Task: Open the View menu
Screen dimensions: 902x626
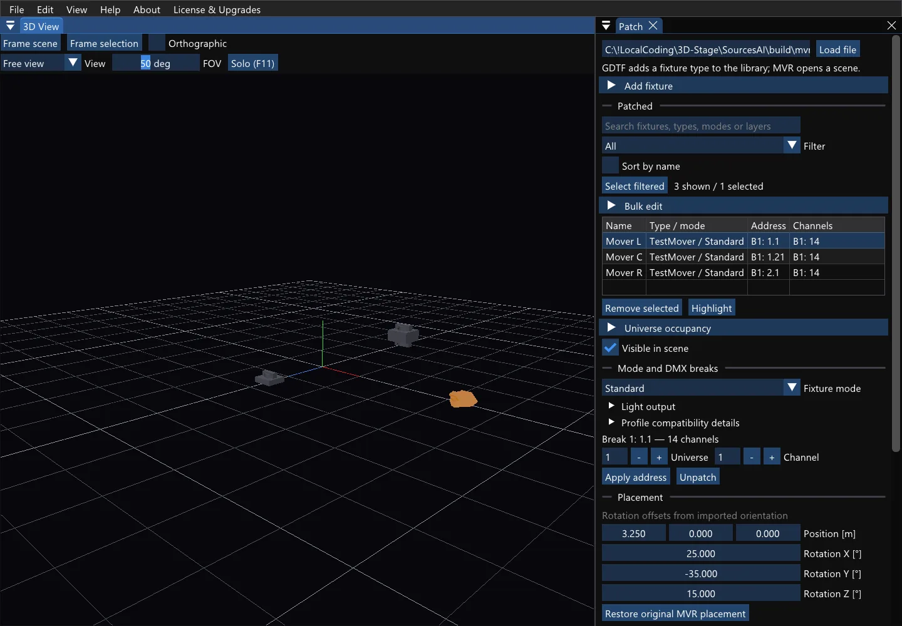Action: [76, 9]
